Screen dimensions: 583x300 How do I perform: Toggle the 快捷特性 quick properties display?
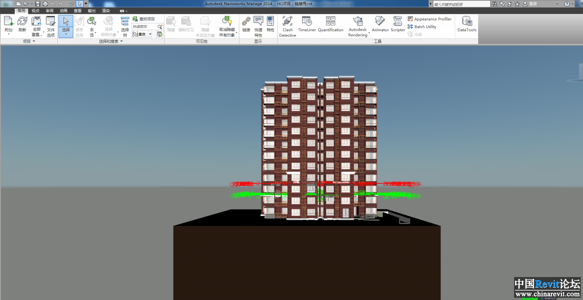(258, 26)
